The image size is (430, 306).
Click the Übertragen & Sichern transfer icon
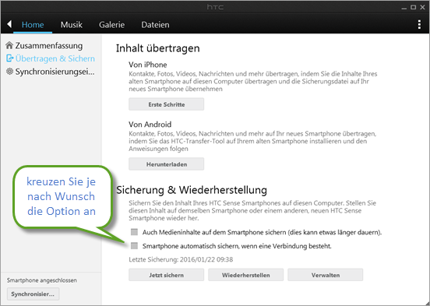coord(9,58)
